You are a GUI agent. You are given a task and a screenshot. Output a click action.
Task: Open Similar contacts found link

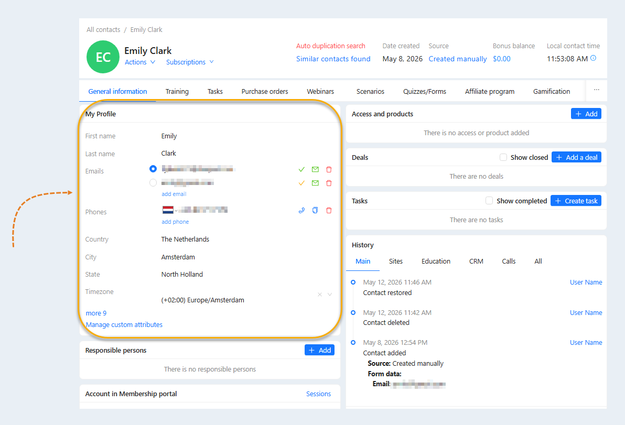click(x=333, y=59)
